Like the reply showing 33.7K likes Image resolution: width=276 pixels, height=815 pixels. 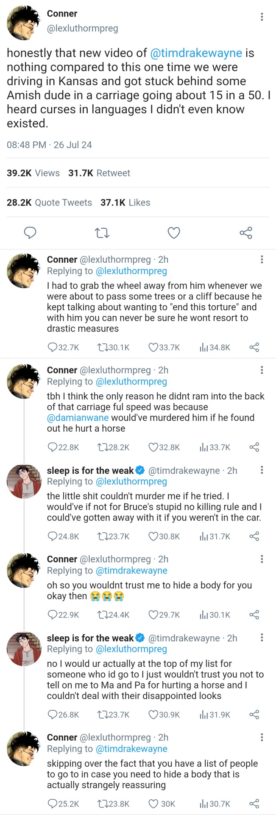[x=153, y=348]
